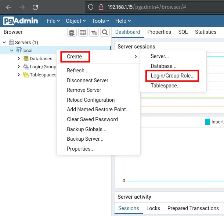Click Backup Globals... menu entry
The width and height of the screenshot is (224, 216).
(x=87, y=129)
